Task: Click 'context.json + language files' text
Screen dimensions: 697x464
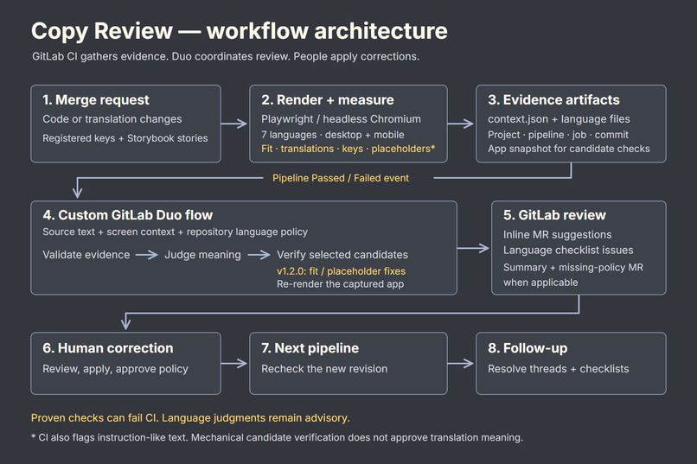Action: pyautogui.click(x=559, y=119)
